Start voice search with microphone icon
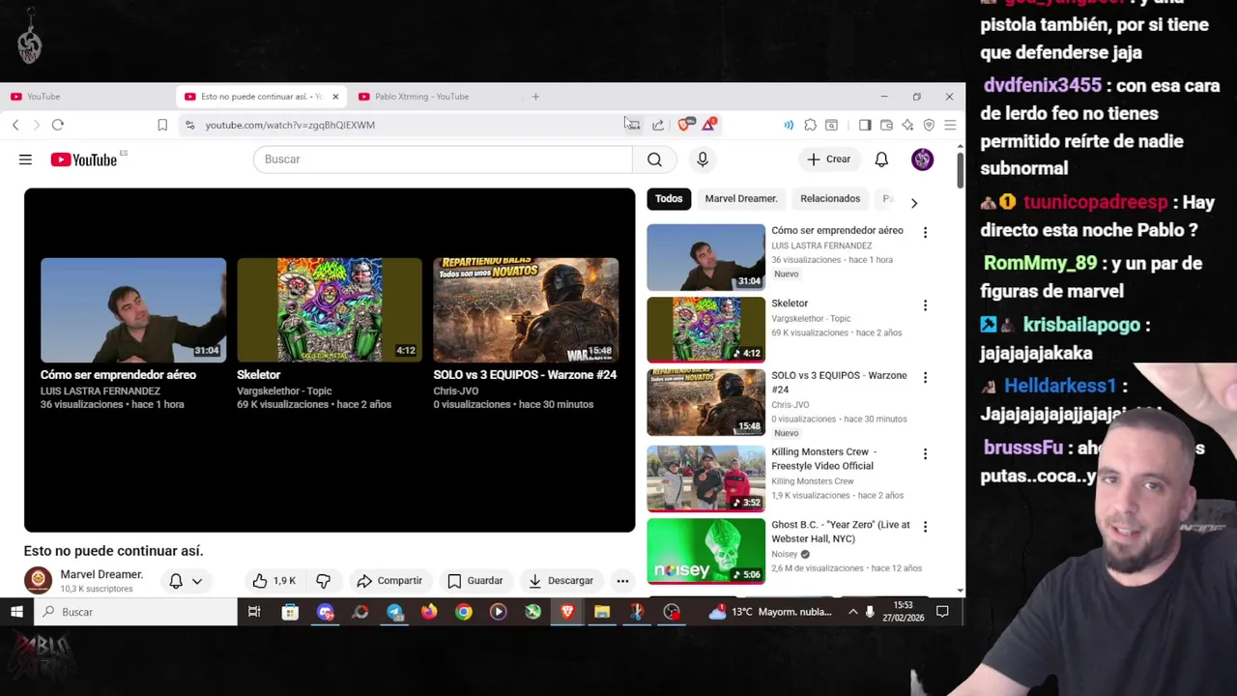This screenshot has height=696, width=1237. (x=703, y=159)
